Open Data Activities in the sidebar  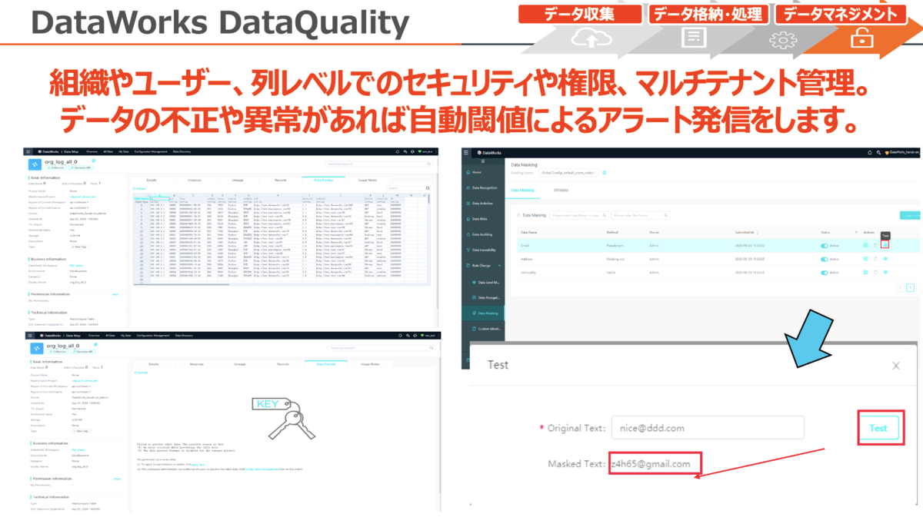click(483, 204)
